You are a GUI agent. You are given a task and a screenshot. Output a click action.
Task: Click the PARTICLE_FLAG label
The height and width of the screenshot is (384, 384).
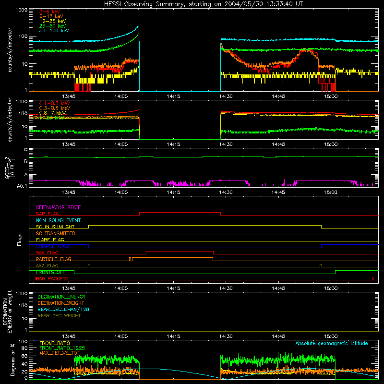54,259
